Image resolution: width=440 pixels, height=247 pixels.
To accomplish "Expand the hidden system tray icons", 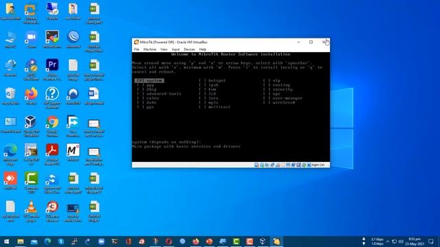I will point(388,242).
